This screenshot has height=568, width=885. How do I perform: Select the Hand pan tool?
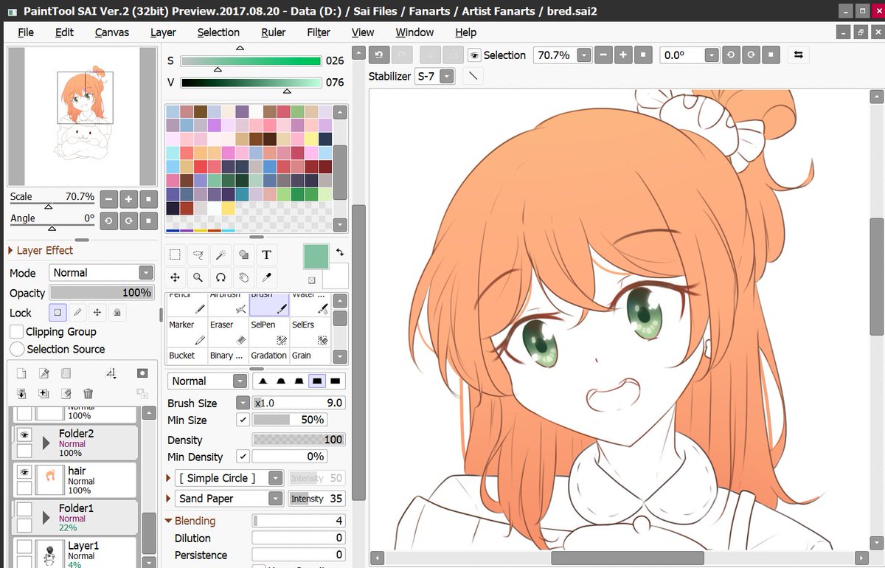(243, 278)
